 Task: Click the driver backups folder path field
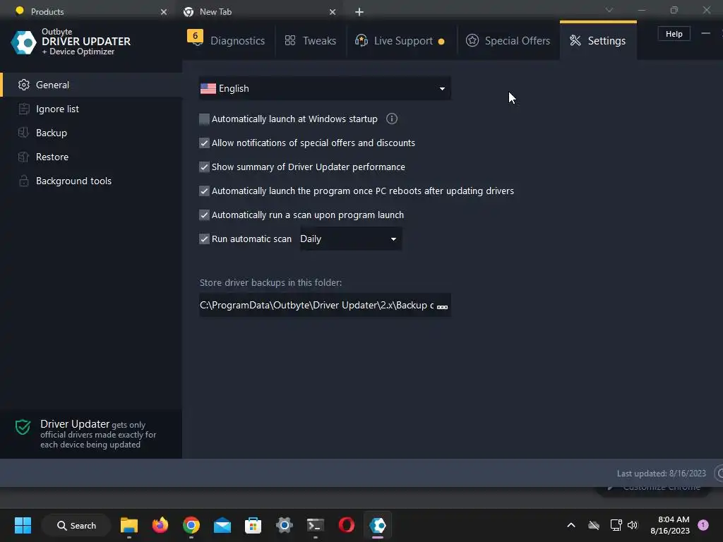[x=325, y=305]
